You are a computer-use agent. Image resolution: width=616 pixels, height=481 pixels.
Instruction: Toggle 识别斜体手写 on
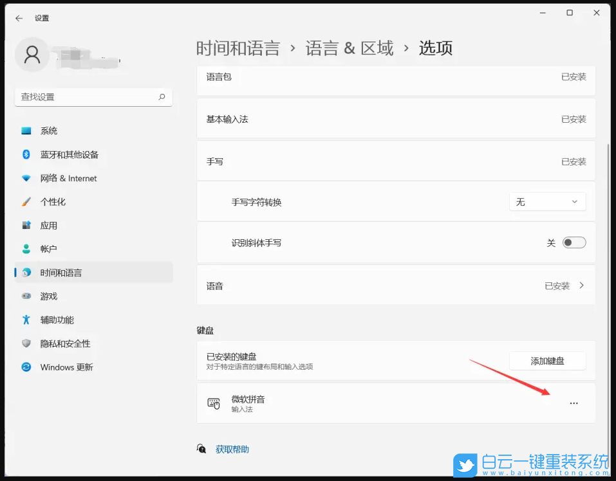tap(574, 242)
